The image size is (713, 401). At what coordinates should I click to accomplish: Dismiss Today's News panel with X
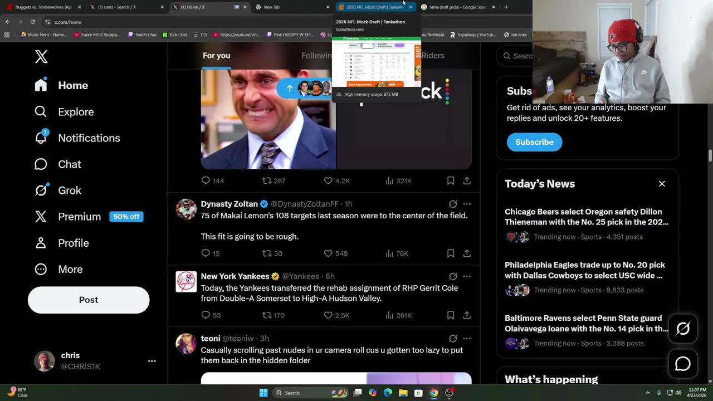pyautogui.click(x=662, y=184)
